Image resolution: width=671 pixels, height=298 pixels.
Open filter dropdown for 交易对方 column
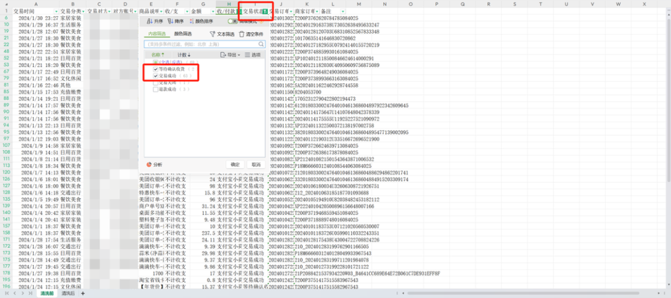click(109, 11)
